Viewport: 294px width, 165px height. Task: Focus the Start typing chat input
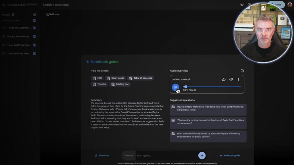point(167,155)
